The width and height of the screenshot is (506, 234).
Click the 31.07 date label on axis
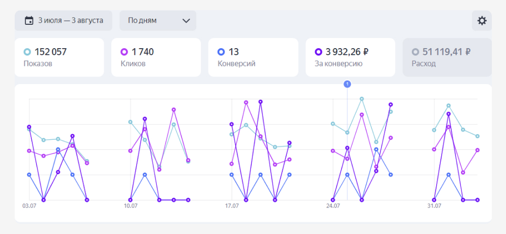pyautogui.click(x=434, y=206)
